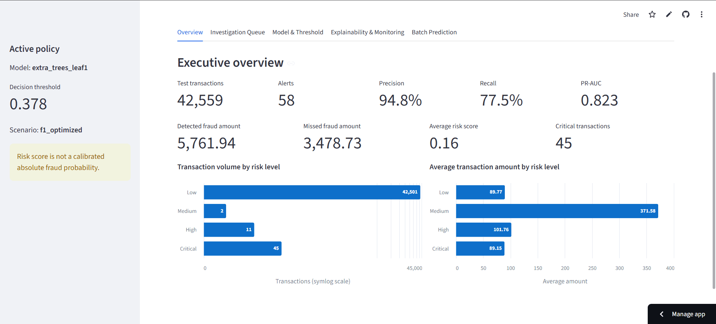Open the GitHub repository icon
716x324 pixels.
pos(686,15)
